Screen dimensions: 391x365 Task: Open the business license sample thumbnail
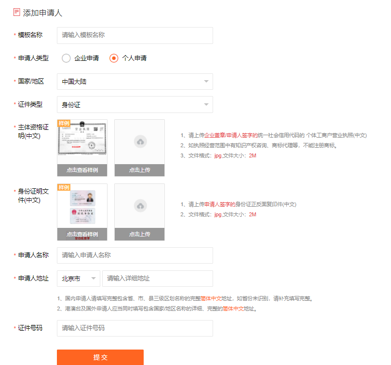(x=82, y=142)
